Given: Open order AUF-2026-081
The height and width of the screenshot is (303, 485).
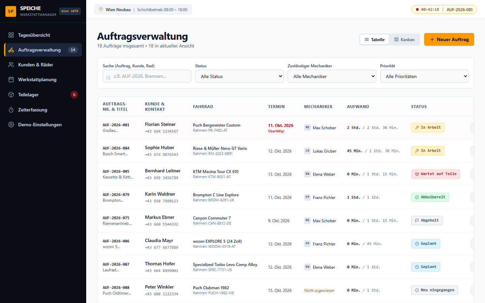Looking at the screenshot, I should pos(116,125).
